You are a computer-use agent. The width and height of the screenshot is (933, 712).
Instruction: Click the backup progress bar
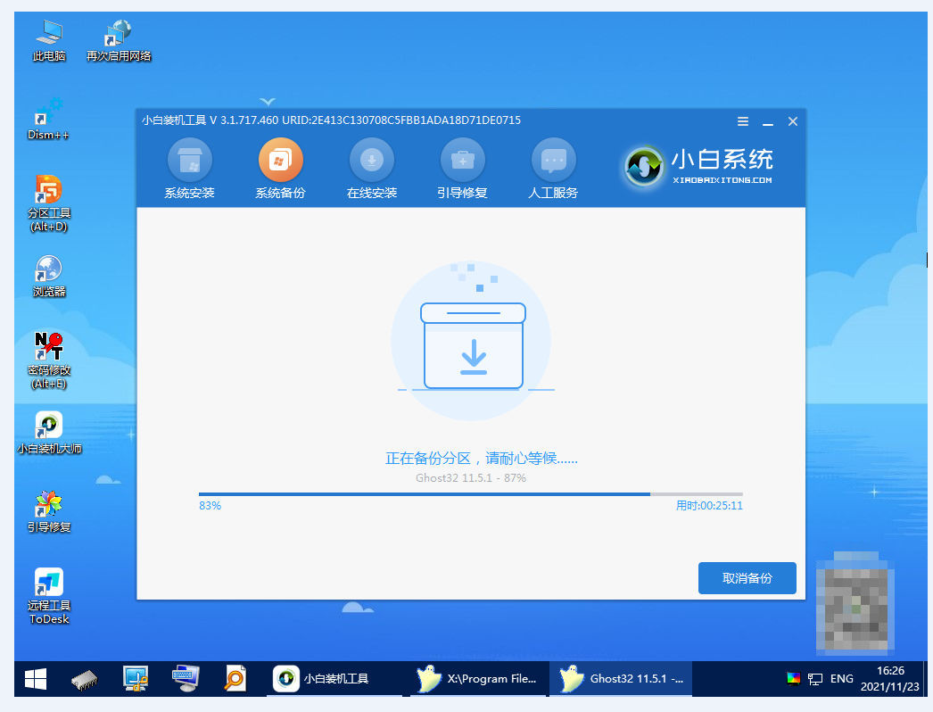pyautogui.click(x=470, y=493)
